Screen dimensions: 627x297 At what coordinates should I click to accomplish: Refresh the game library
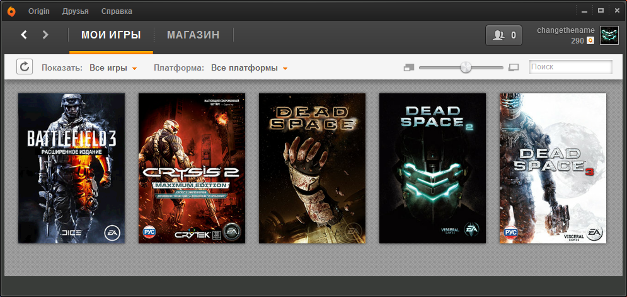(25, 66)
